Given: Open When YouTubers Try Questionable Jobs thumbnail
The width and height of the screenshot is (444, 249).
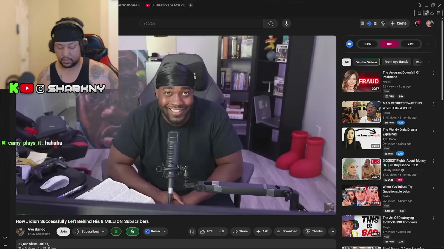Looking at the screenshot, I should [x=361, y=195].
